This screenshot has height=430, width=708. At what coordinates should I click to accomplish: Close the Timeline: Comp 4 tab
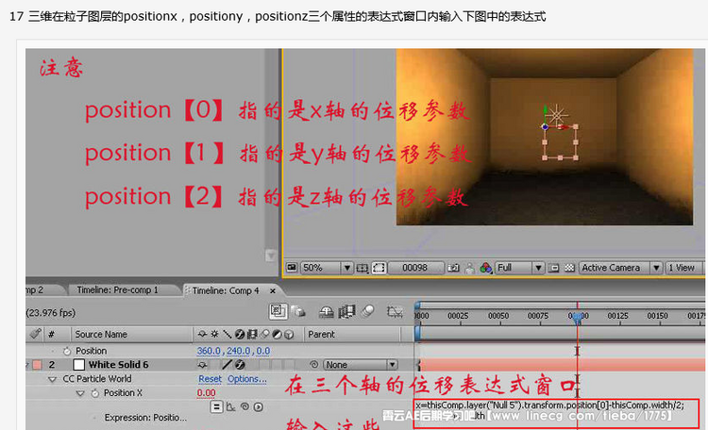(x=272, y=291)
